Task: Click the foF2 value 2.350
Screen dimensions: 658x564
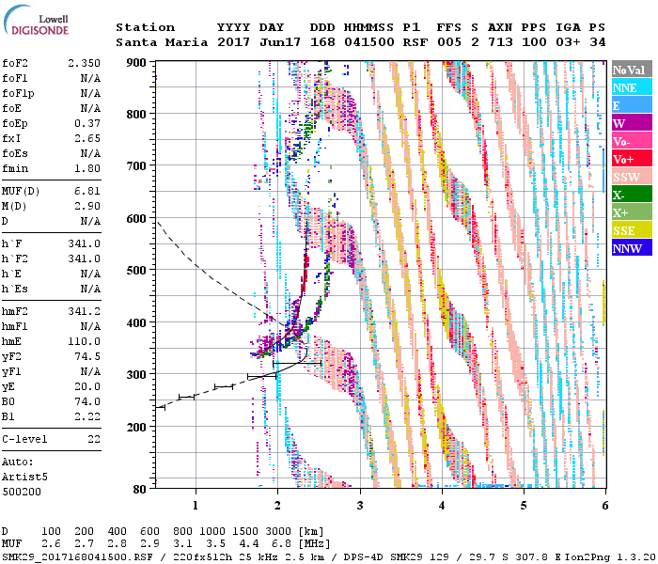Action: [84, 63]
